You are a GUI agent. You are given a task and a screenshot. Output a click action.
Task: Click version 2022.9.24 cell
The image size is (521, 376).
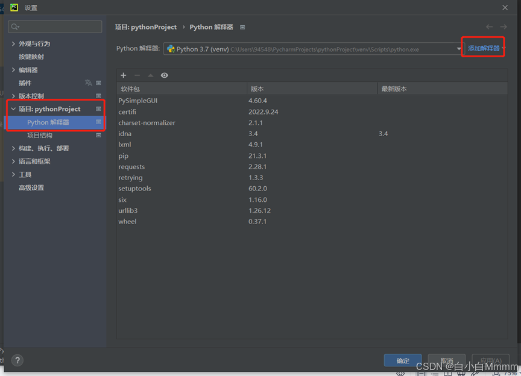[263, 112]
